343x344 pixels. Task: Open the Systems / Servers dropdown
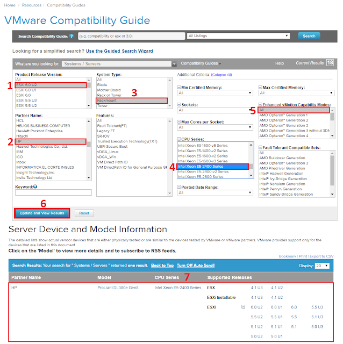click(119, 64)
